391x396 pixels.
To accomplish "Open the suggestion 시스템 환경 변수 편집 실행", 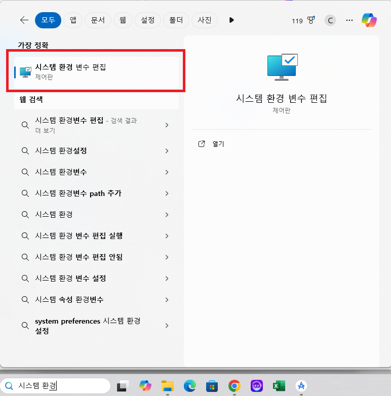I will tap(97, 236).
